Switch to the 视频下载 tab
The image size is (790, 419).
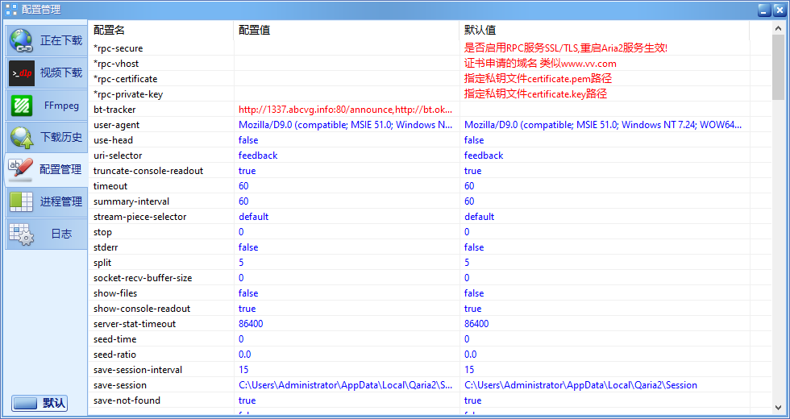click(x=47, y=73)
